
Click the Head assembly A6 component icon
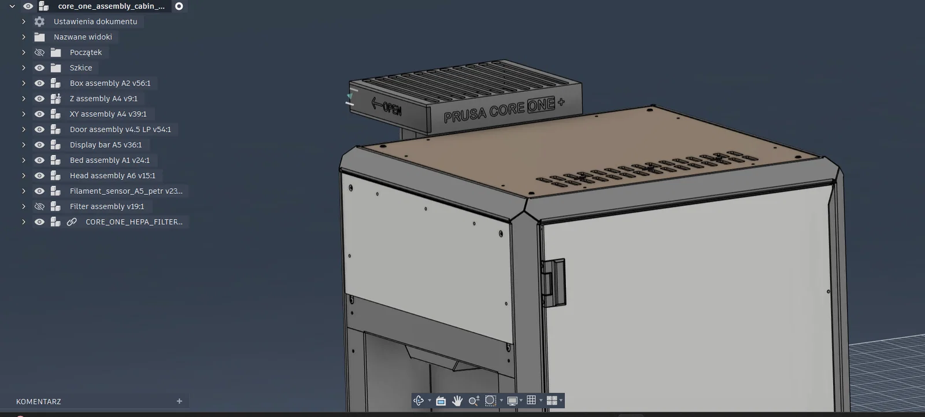coord(55,176)
